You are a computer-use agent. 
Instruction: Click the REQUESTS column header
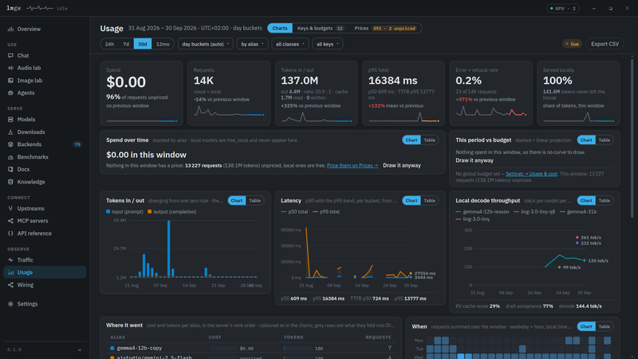378,337
